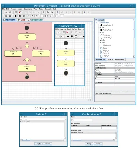Collapse the Globals section in properties
The width and height of the screenshot is (138, 148).
click(96, 74)
